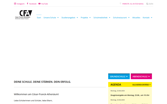Expand the Schulrestaurant chevron
This screenshot has width=167, height=104.
click(x=129, y=18)
